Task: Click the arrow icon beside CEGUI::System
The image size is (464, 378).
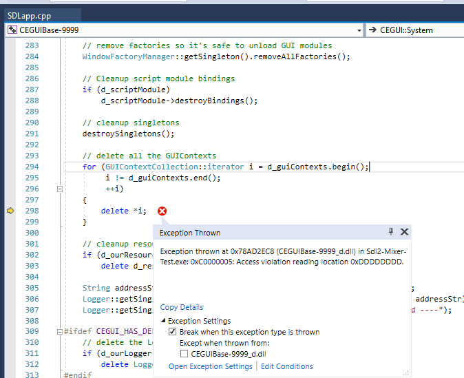Action: click(372, 30)
